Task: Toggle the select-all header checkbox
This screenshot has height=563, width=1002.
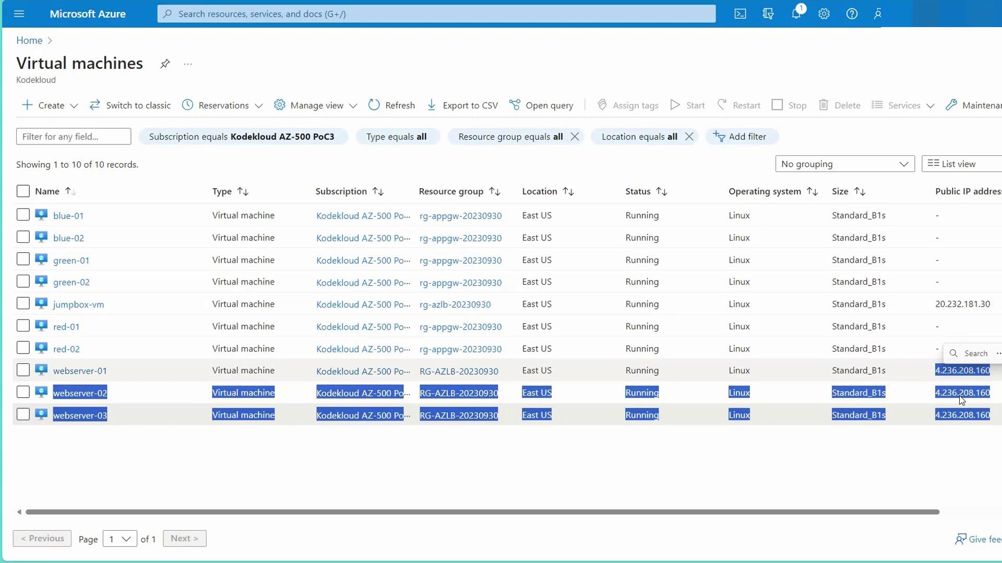Action: [23, 191]
